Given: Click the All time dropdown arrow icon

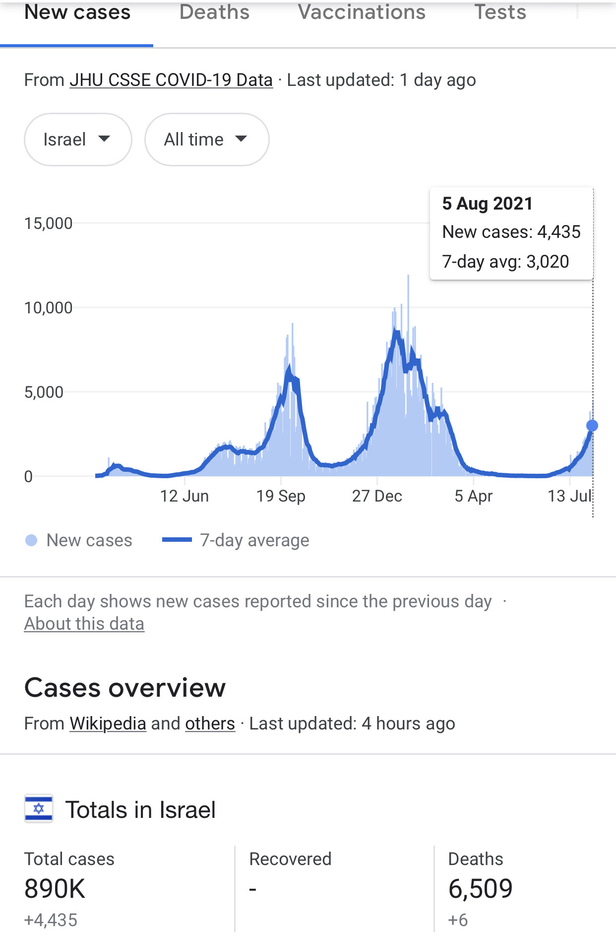Looking at the screenshot, I should pos(241,139).
